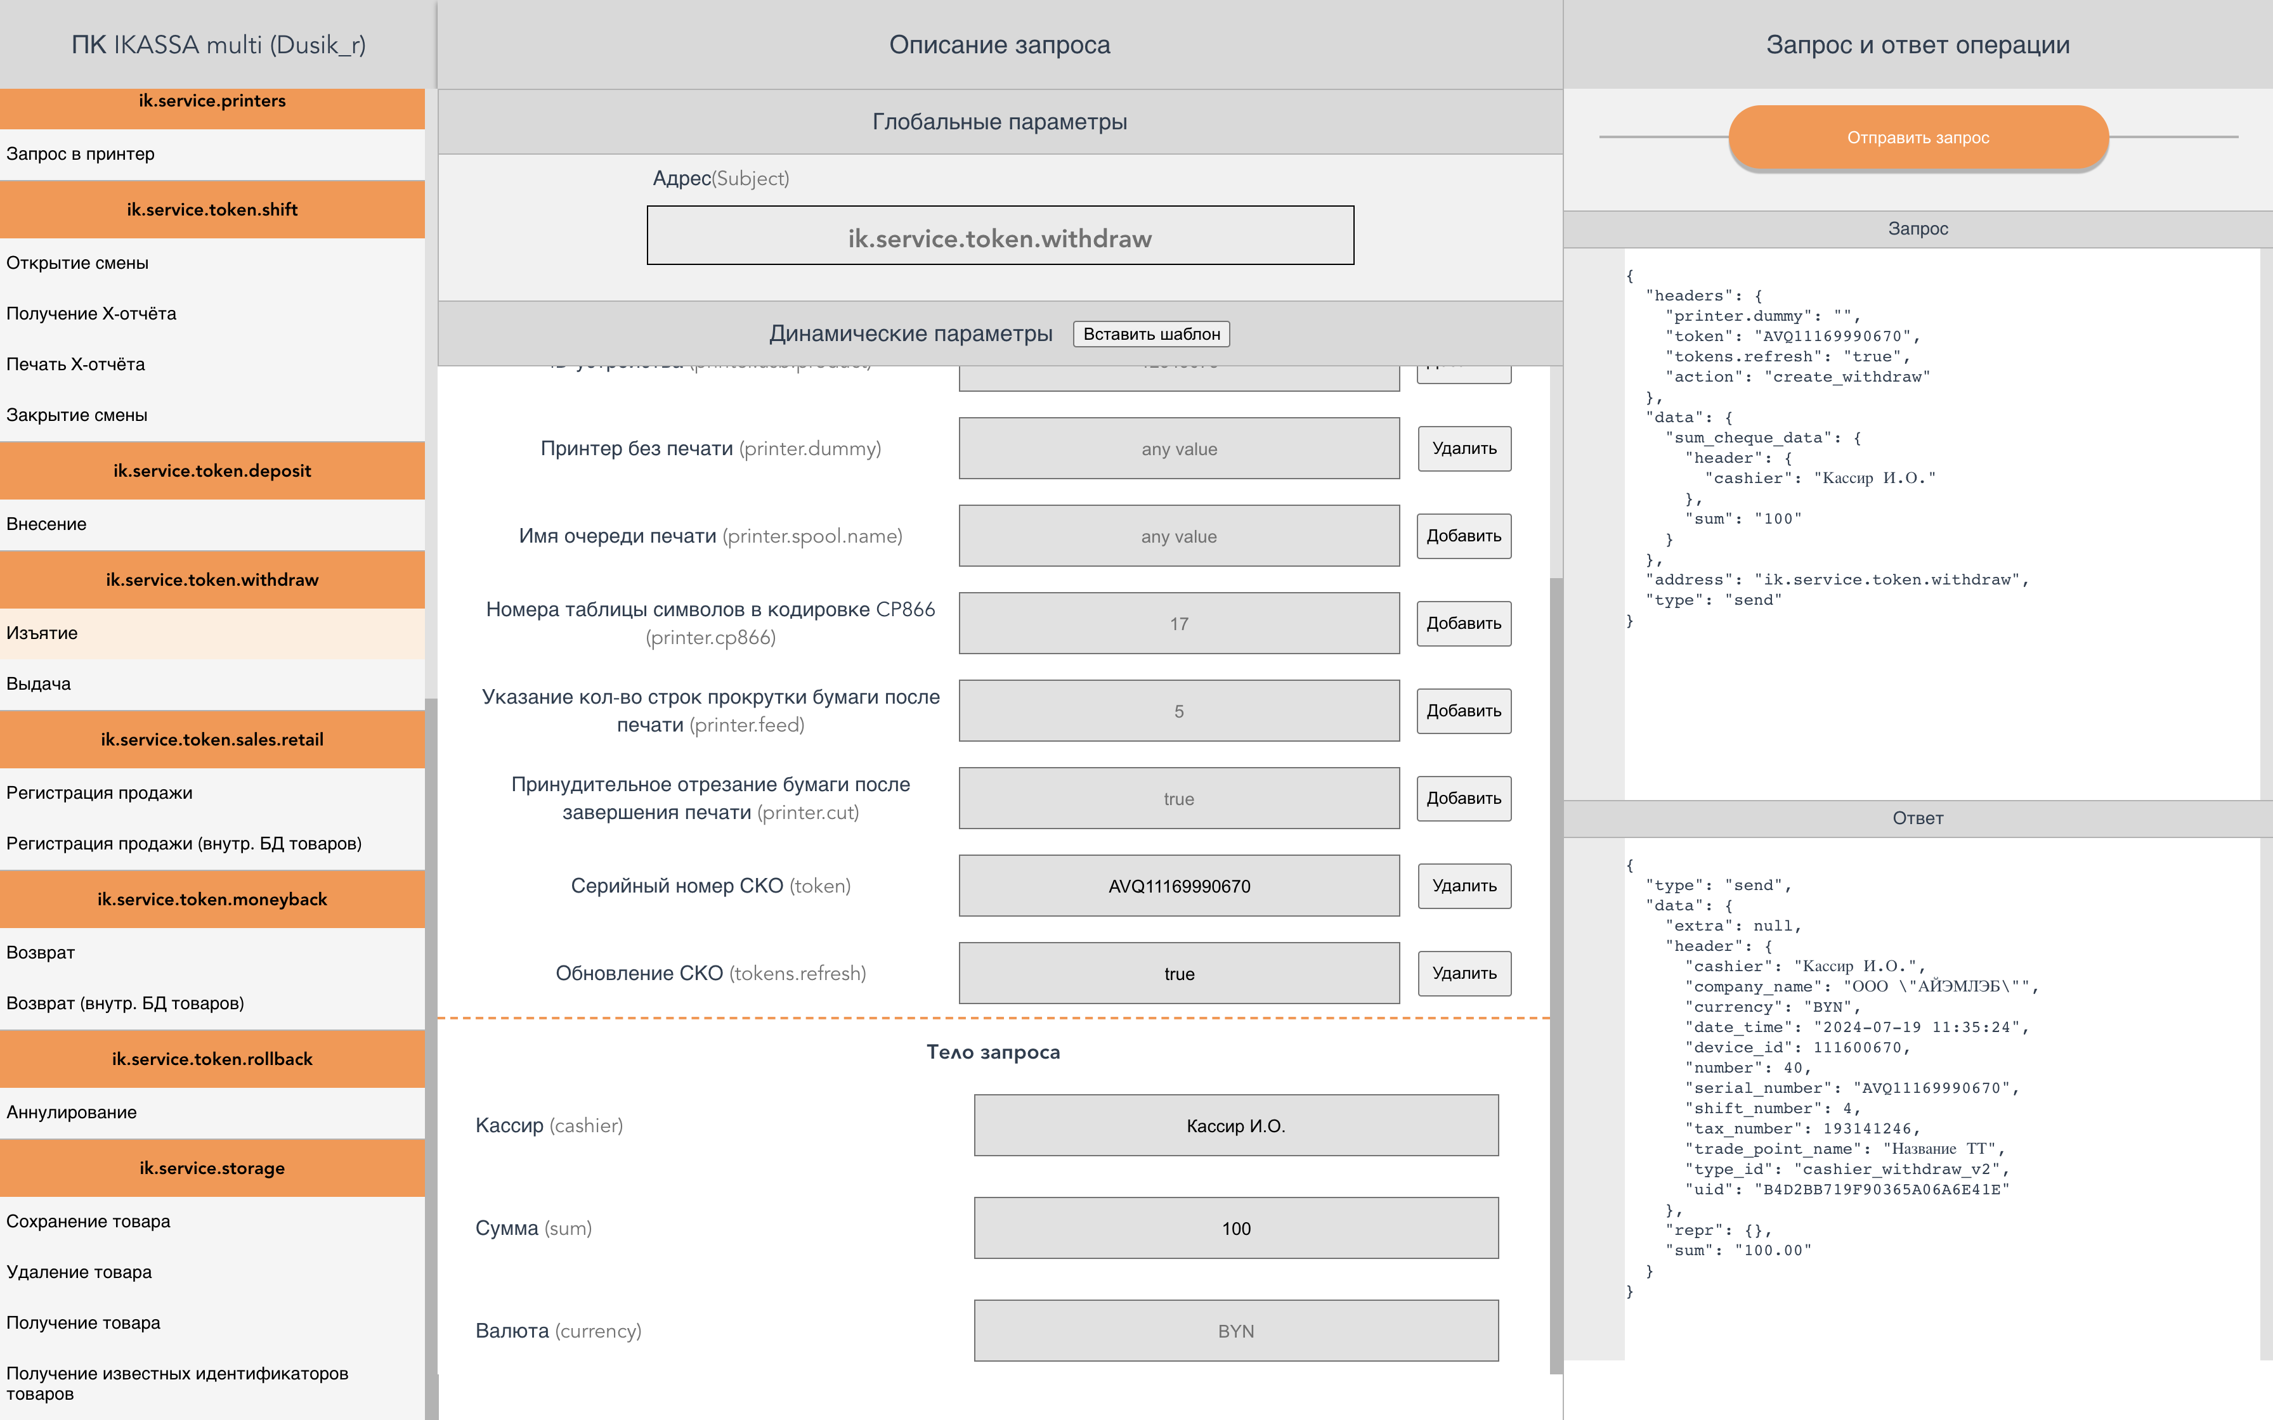The width and height of the screenshot is (2273, 1420).
Task: Select Выдача under withdraw service
Action: click(x=39, y=684)
